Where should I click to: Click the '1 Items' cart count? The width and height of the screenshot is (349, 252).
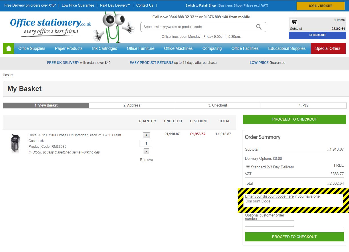coord(340,20)
